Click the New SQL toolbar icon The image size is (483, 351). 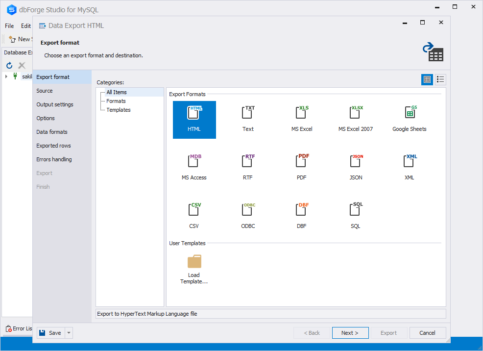point(12,39)
